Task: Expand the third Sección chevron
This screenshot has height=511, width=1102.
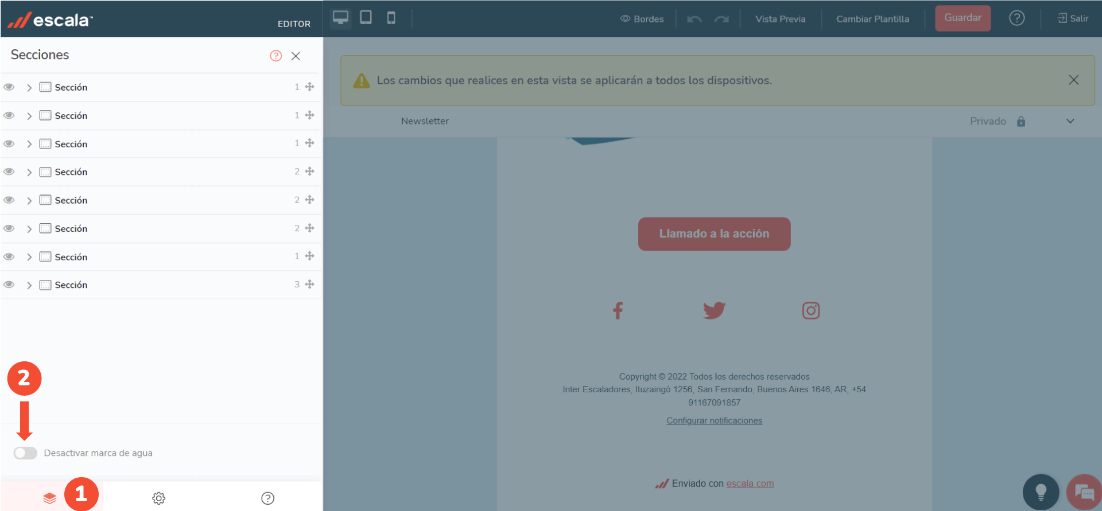Action: pos(29,144)
